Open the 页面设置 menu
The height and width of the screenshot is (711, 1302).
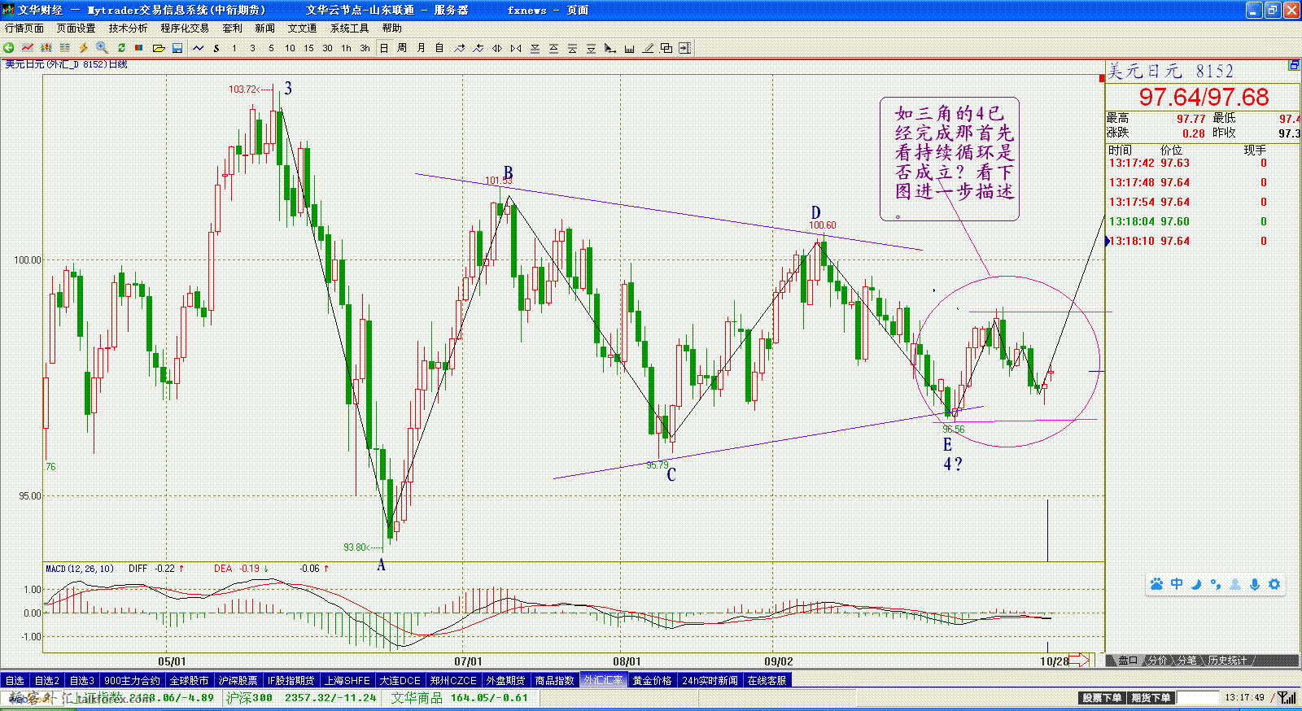pos(76,28)
